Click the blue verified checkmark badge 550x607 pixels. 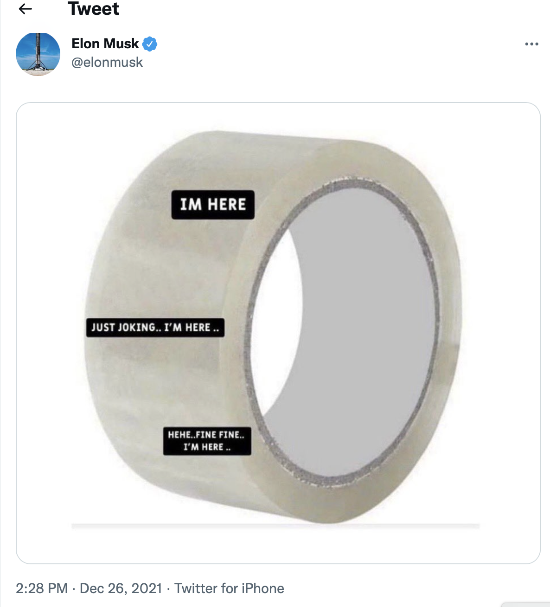click(150, 44)
